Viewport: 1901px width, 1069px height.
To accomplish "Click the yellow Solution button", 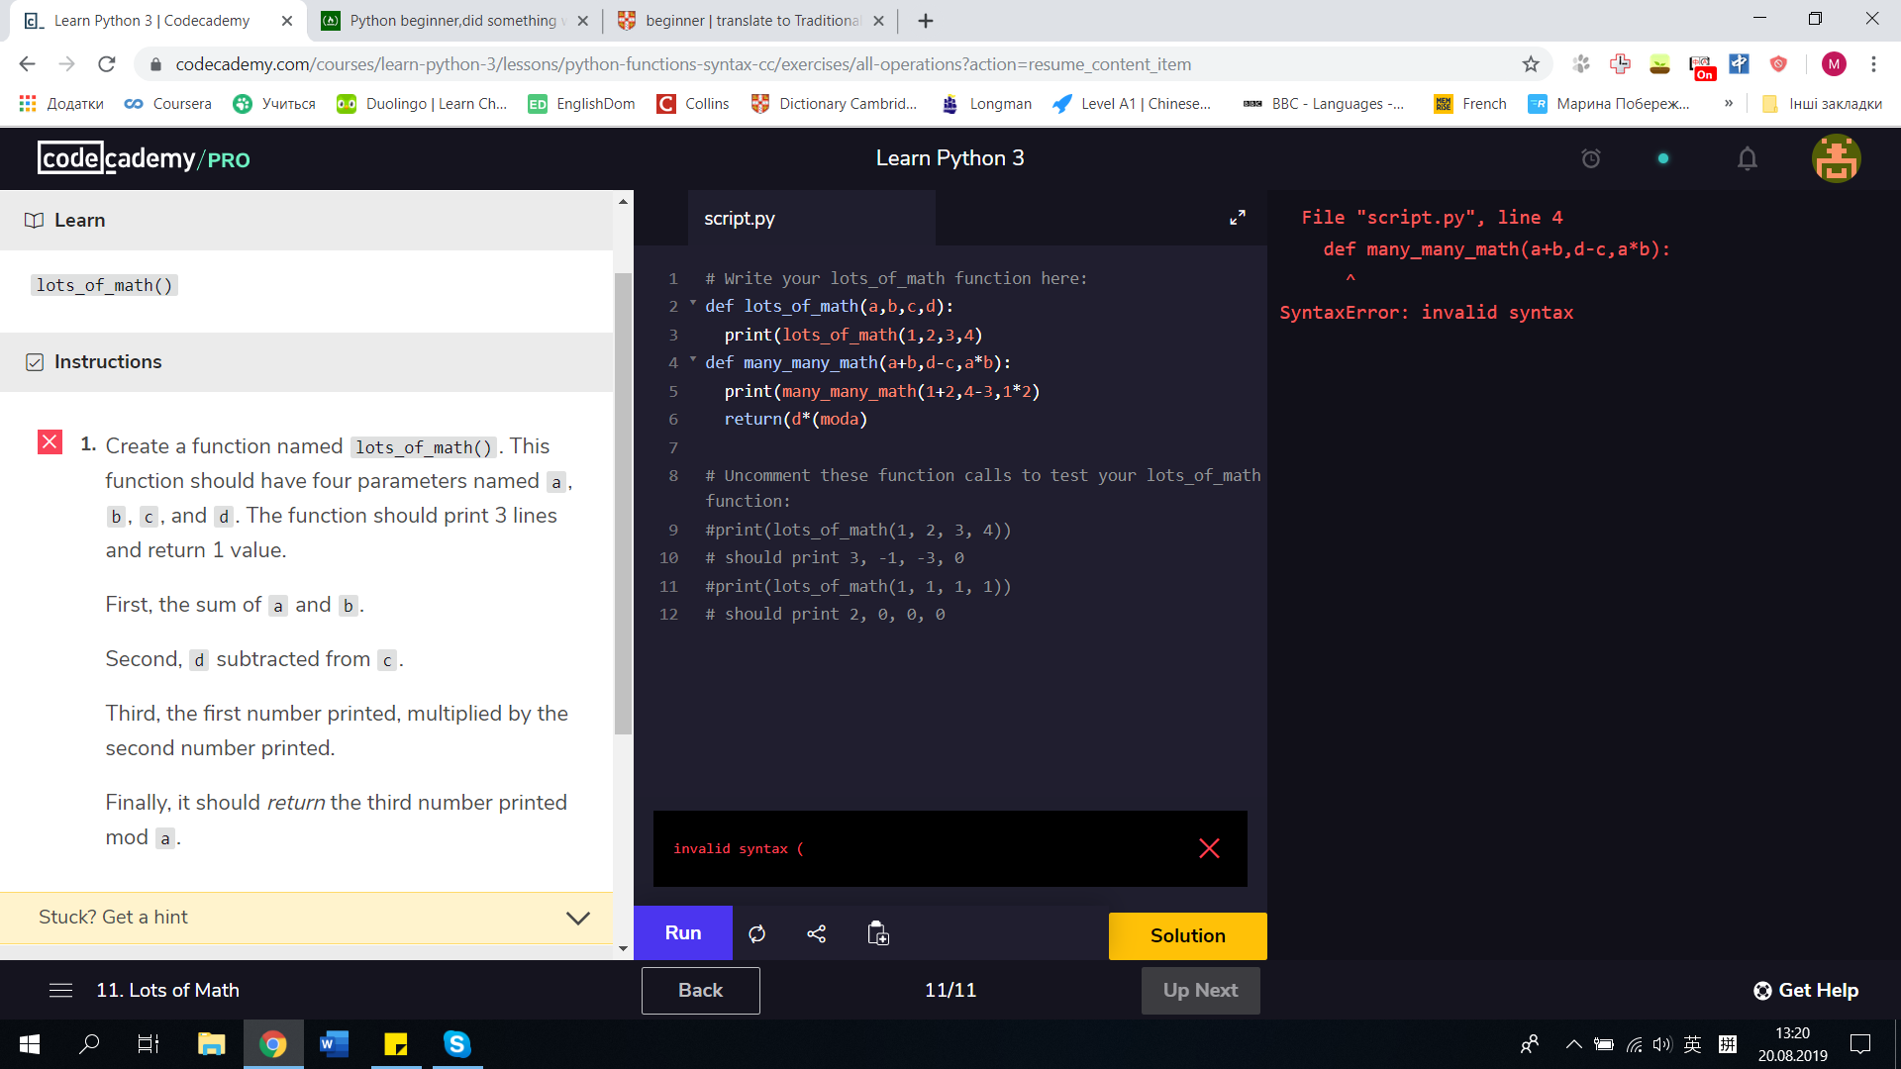I will (1187, 936).
